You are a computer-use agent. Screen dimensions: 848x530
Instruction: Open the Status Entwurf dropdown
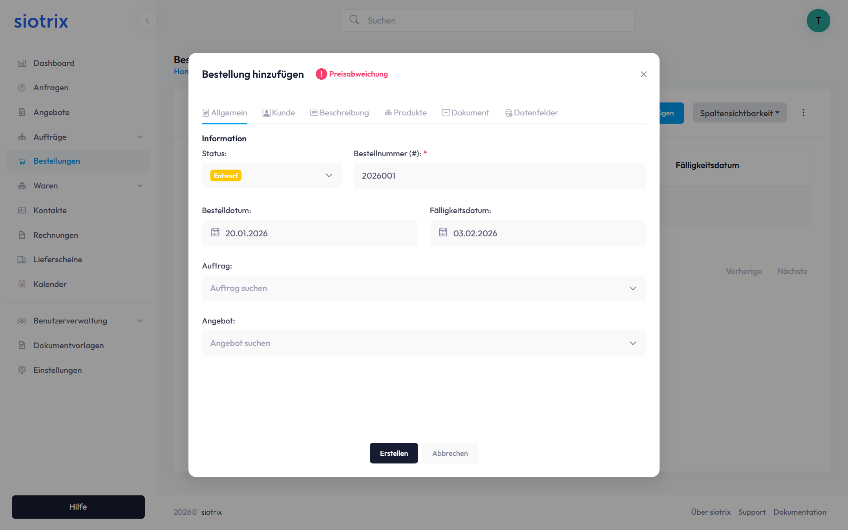point(272,175)
